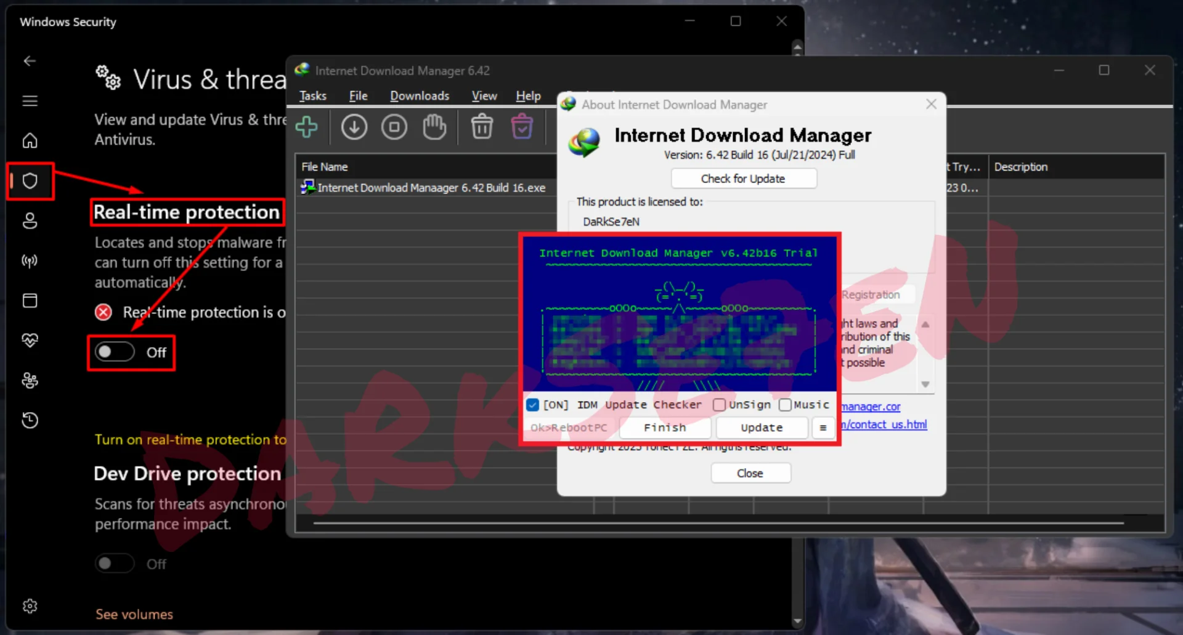Click the Delete trash can icon
The image size is (1183, 635).
click(482, 127)
